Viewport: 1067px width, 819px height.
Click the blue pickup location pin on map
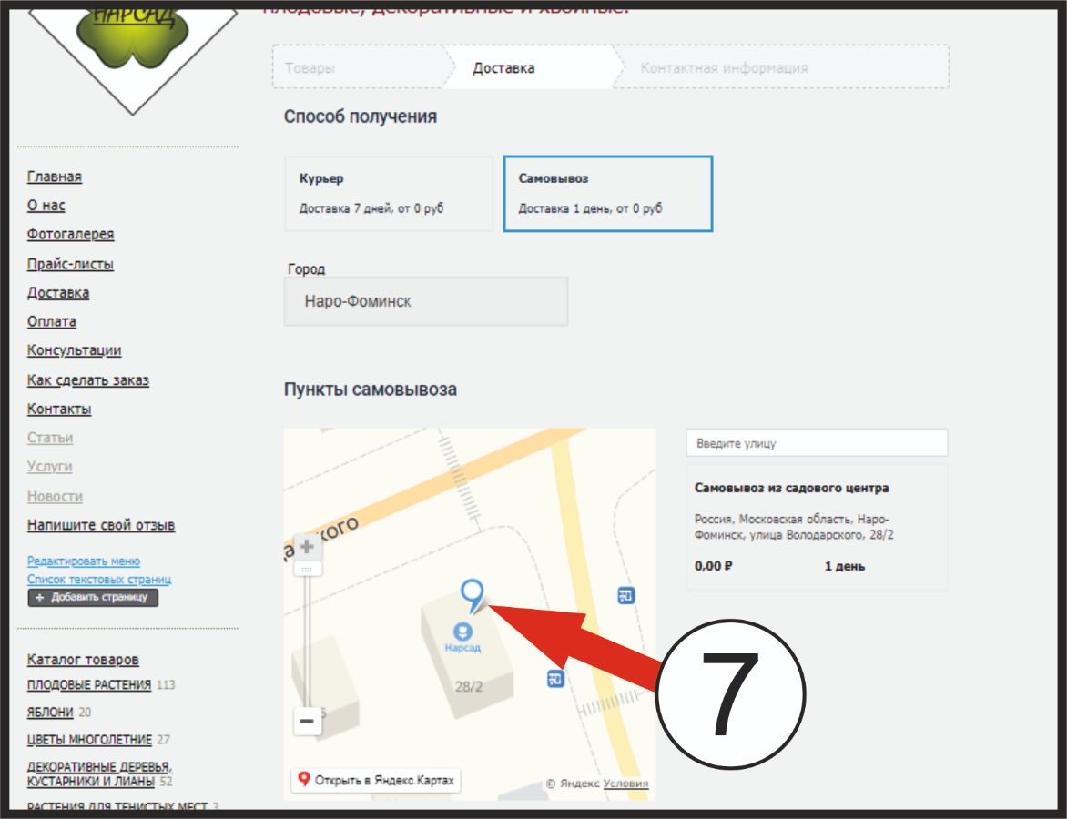pyautogui.click(x=472, y=594)
